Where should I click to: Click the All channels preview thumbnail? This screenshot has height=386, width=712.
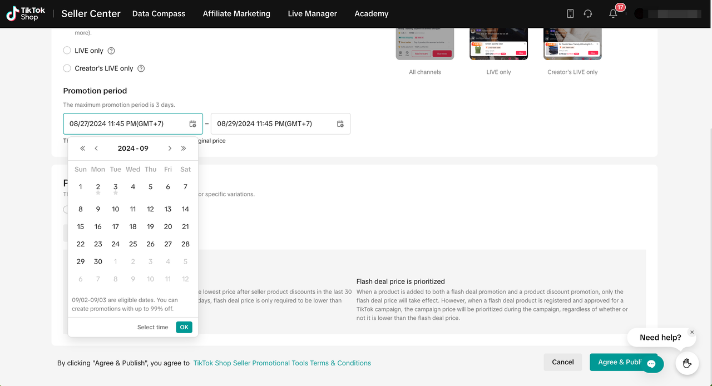pyautogui.click(x=424, y=43)
